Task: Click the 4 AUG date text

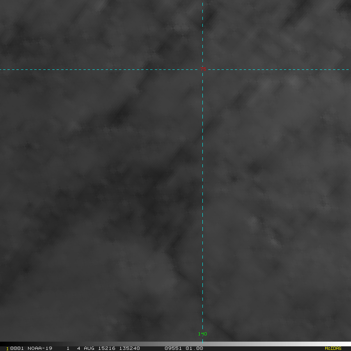Action: point(86,348)
